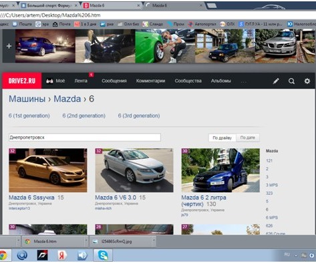Viewport: 316px width, 263px height.
Task: Open the ГУГЛ УА bookmark
Action: tap(261, 24)
